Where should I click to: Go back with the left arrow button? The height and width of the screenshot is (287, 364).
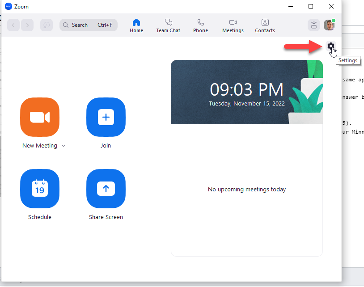pos(13,25)
